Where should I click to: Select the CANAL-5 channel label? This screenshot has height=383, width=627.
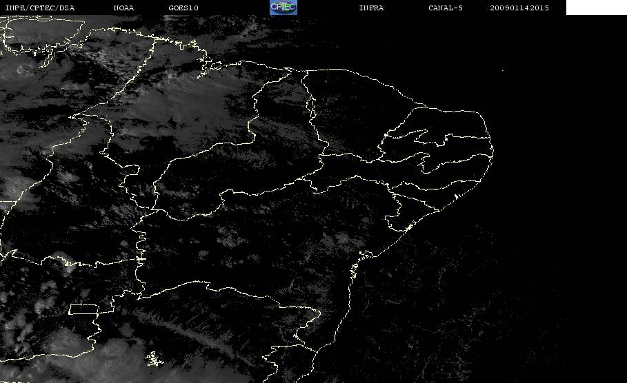point(446,8)
